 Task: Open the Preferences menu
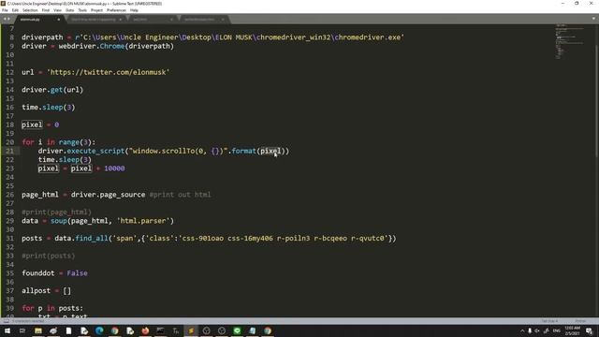[x=116, y=10]
